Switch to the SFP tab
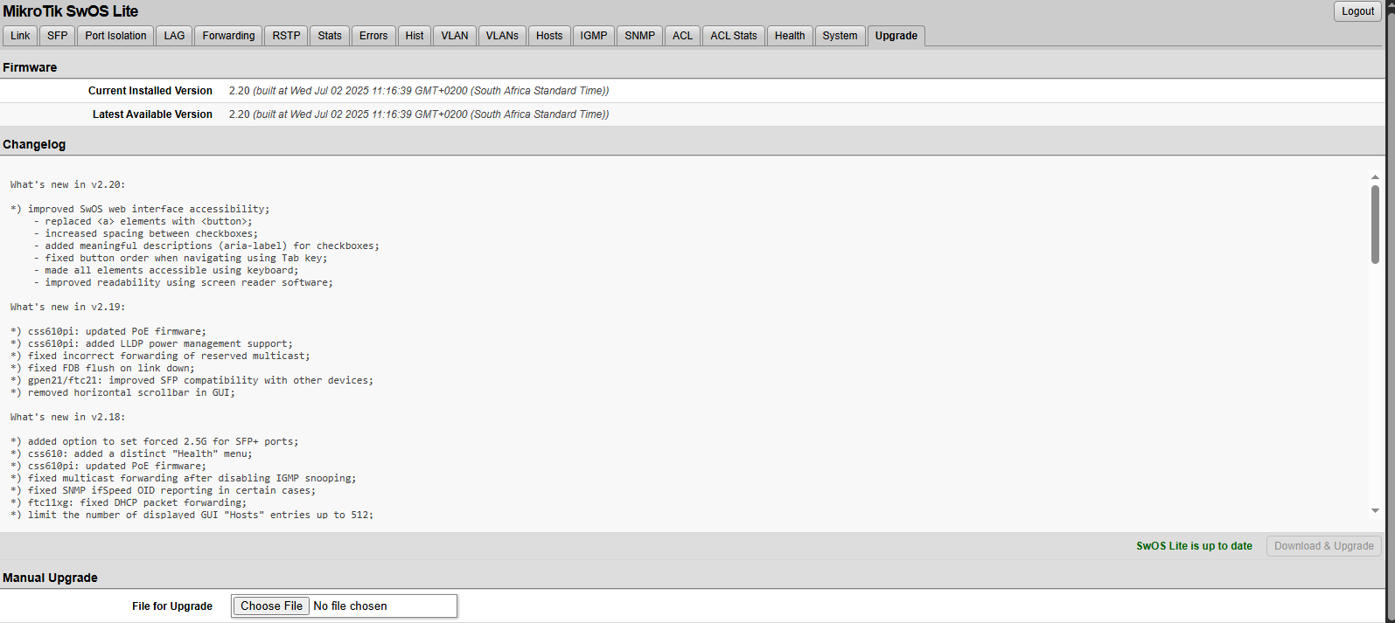The image size is (1395, 623). point(58,36)
